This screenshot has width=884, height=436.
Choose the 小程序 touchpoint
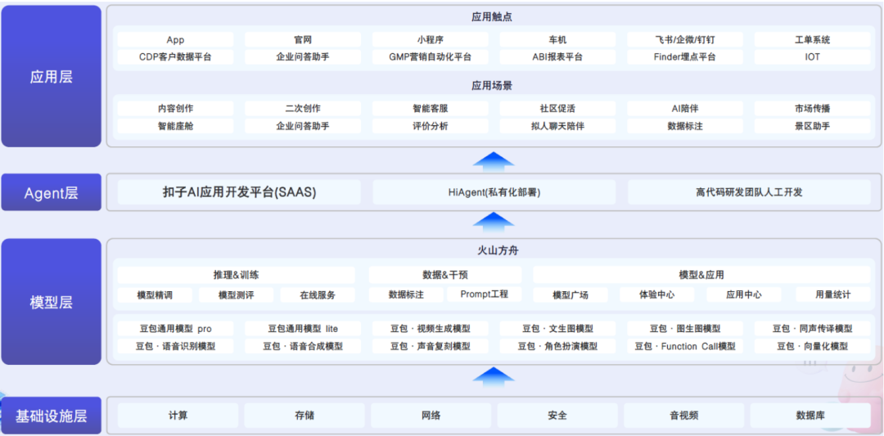pos(431,39)
